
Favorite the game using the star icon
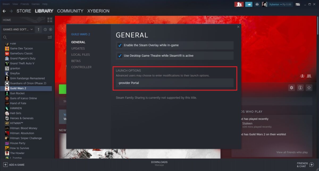click(309, 87)
